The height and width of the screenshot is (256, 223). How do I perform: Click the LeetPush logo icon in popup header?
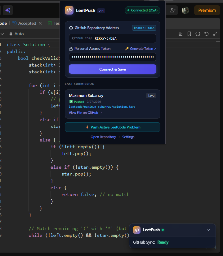[x=69, y=10]
